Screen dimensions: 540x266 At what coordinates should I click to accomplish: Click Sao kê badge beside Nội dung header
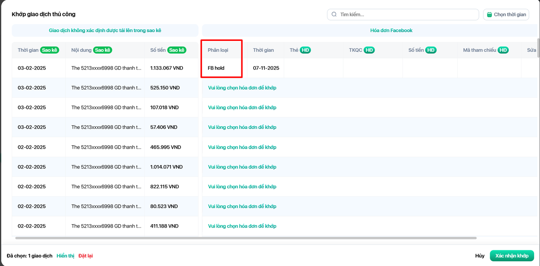coord(103,50)
